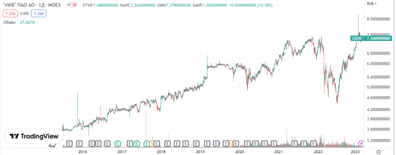Click the МАКС 7.3430000000 high value
The height and width of the screenshot is (155, 396).
click(x=138, y=5)
